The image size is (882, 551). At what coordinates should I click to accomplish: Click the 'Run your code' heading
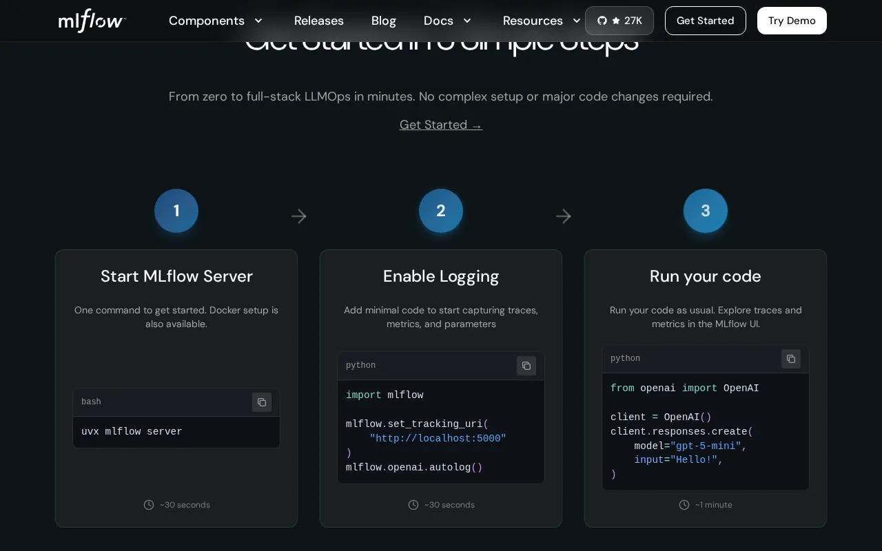click(706, 276)
